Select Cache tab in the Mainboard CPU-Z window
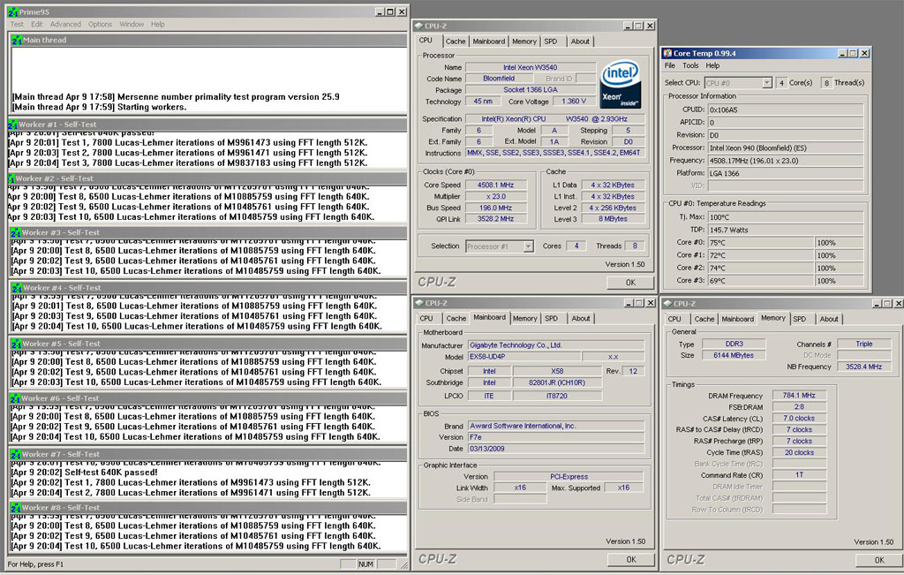904x575 pixels. 456,318
